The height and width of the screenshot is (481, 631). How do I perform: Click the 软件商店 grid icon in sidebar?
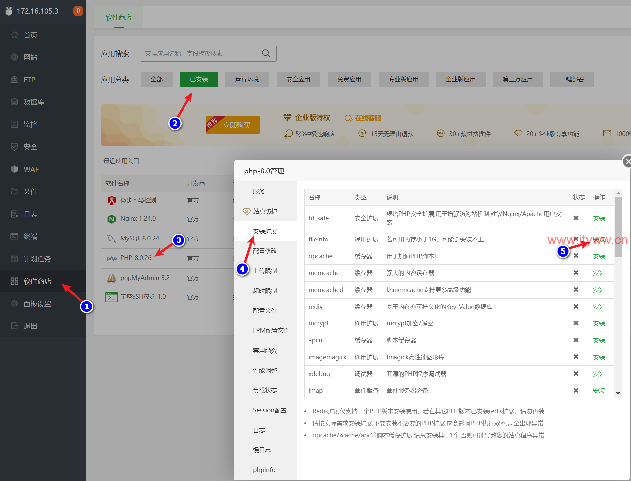click(x=14, y=281)
